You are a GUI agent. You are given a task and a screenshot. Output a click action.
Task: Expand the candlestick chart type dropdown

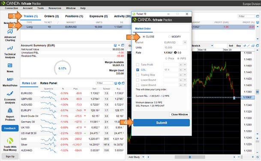tap(212, 45)
